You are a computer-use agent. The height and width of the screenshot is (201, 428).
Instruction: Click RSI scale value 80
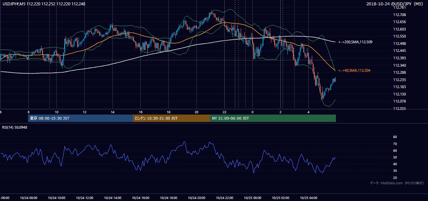(x=395, y=137)
